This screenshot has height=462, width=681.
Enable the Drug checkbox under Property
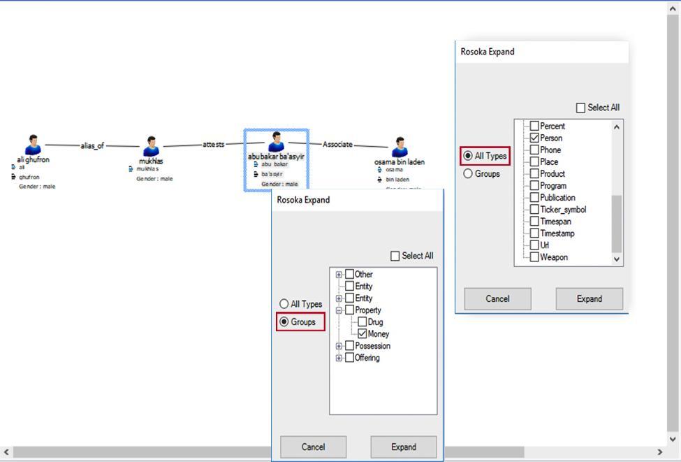(362, 322)
